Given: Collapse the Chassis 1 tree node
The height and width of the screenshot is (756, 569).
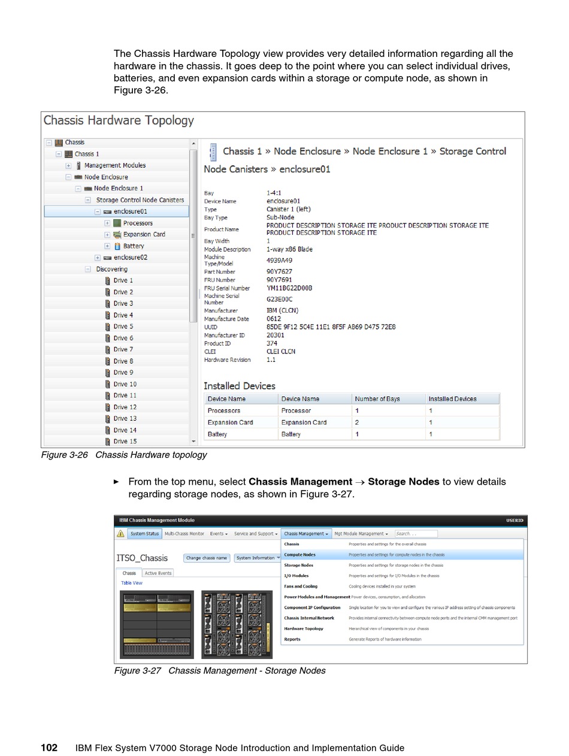Looking at the screenshot, I should point(59,154).
